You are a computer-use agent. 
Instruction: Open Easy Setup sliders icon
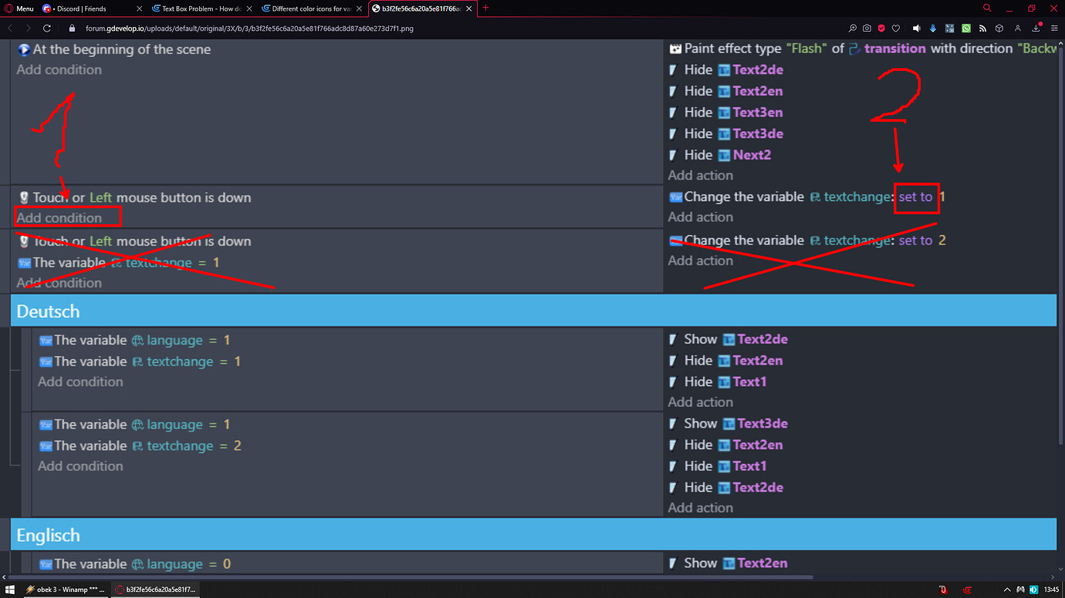point(1055,29)
